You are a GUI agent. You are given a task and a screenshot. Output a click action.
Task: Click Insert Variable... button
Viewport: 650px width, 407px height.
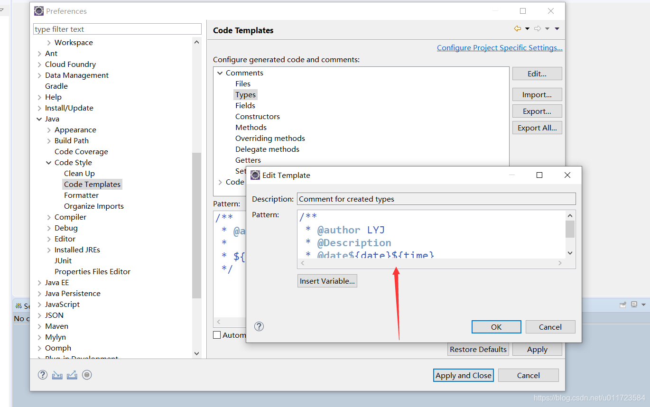pyautogui.click(x=327, y=281)
